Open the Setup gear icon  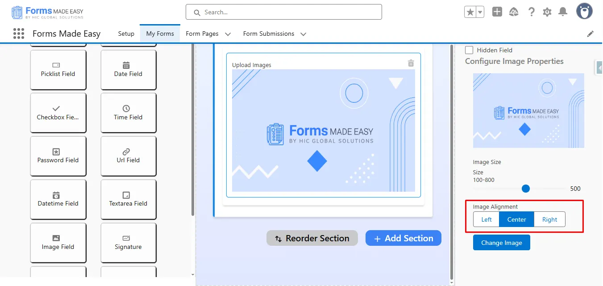547,12
